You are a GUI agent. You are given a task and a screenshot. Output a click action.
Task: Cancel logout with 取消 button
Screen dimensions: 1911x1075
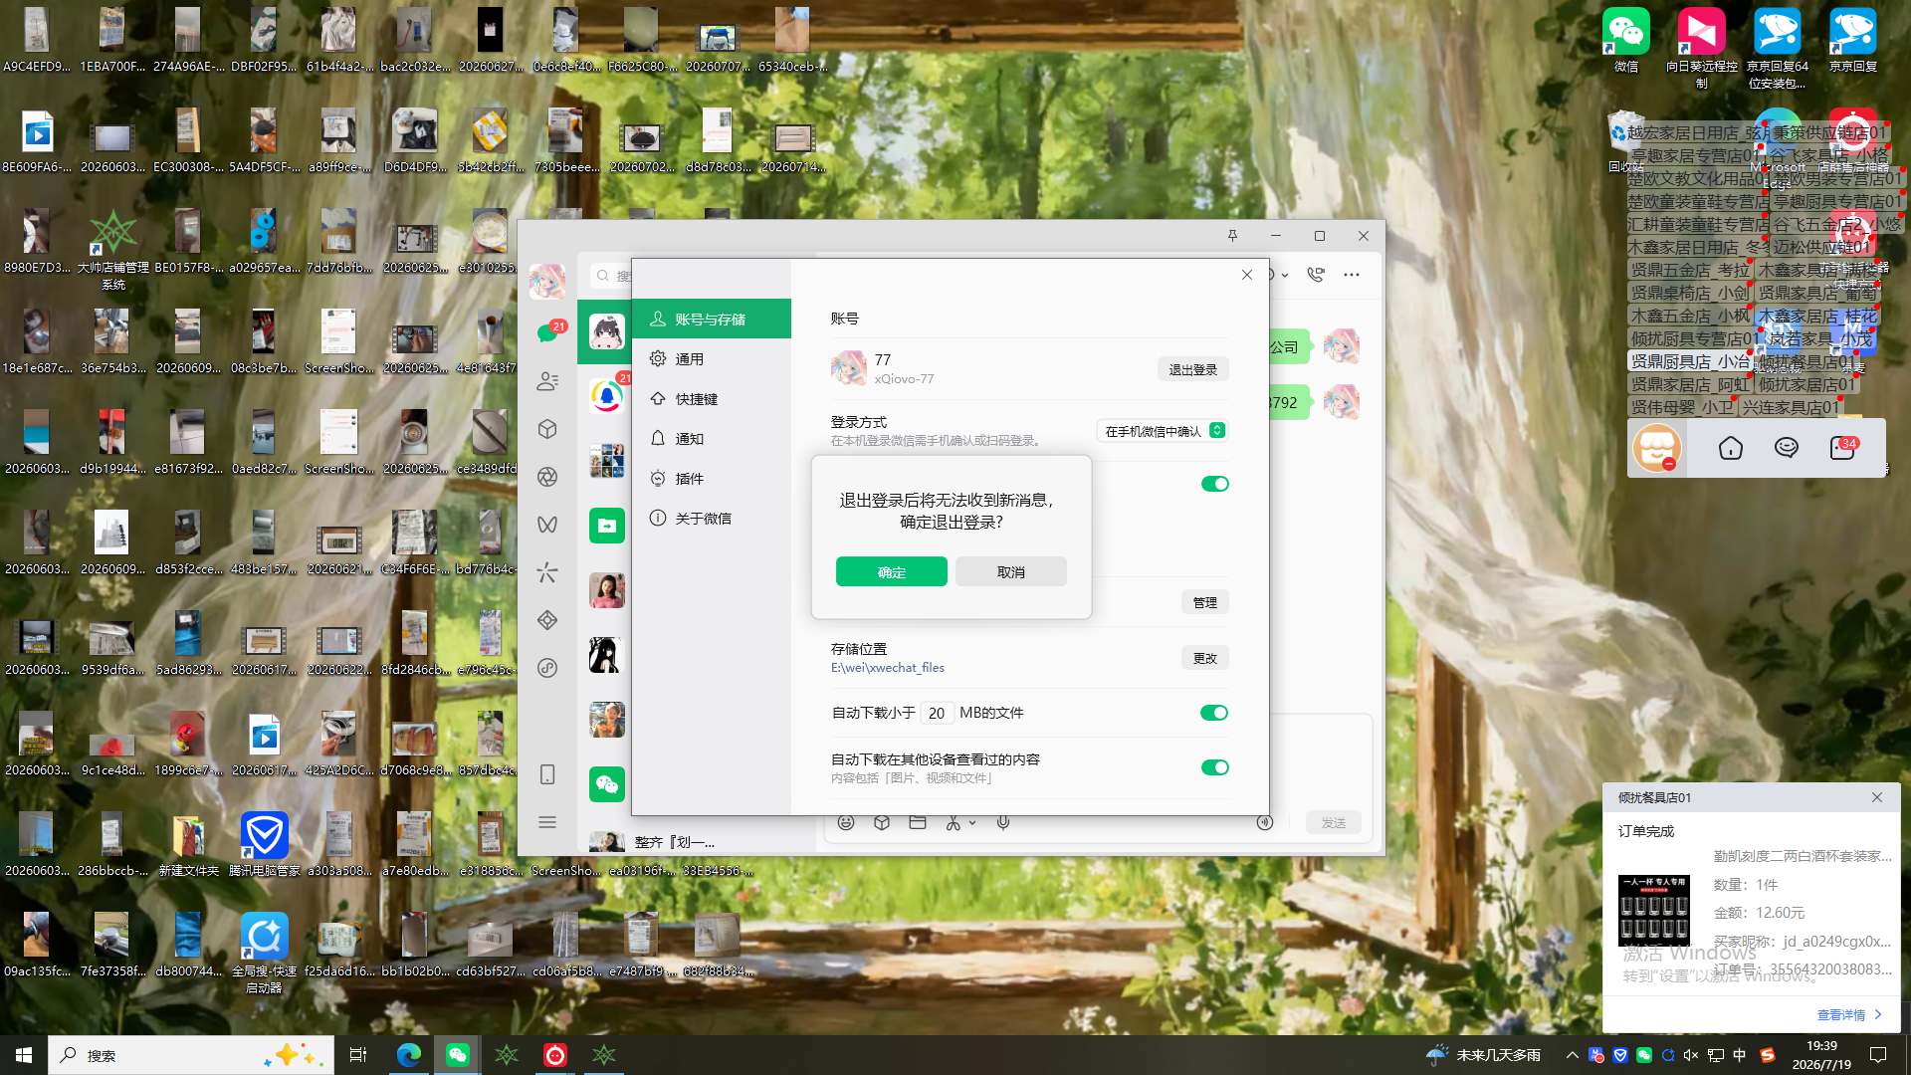[x=1011, y=572]
